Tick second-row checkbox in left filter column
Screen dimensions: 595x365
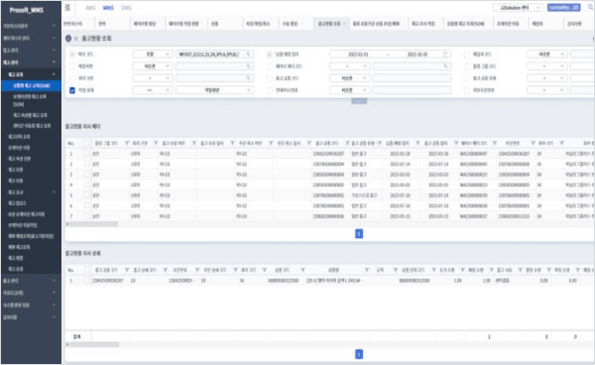72,66
